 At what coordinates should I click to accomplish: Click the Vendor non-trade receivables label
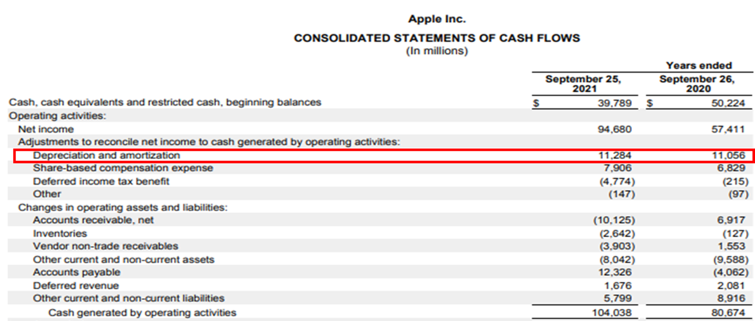105,246
